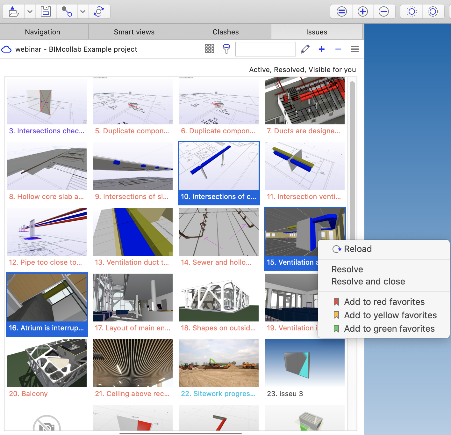451x435 pixels.
Task: Toggle the thumbnail grid view icon
Action: pyautogui.click(x=210, y=48)
